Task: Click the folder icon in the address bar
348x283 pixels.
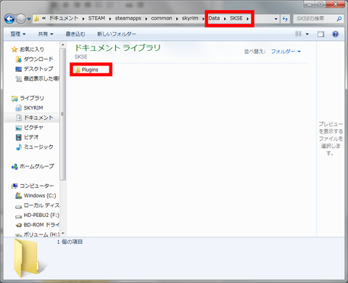Action: [x=36, y=18]
